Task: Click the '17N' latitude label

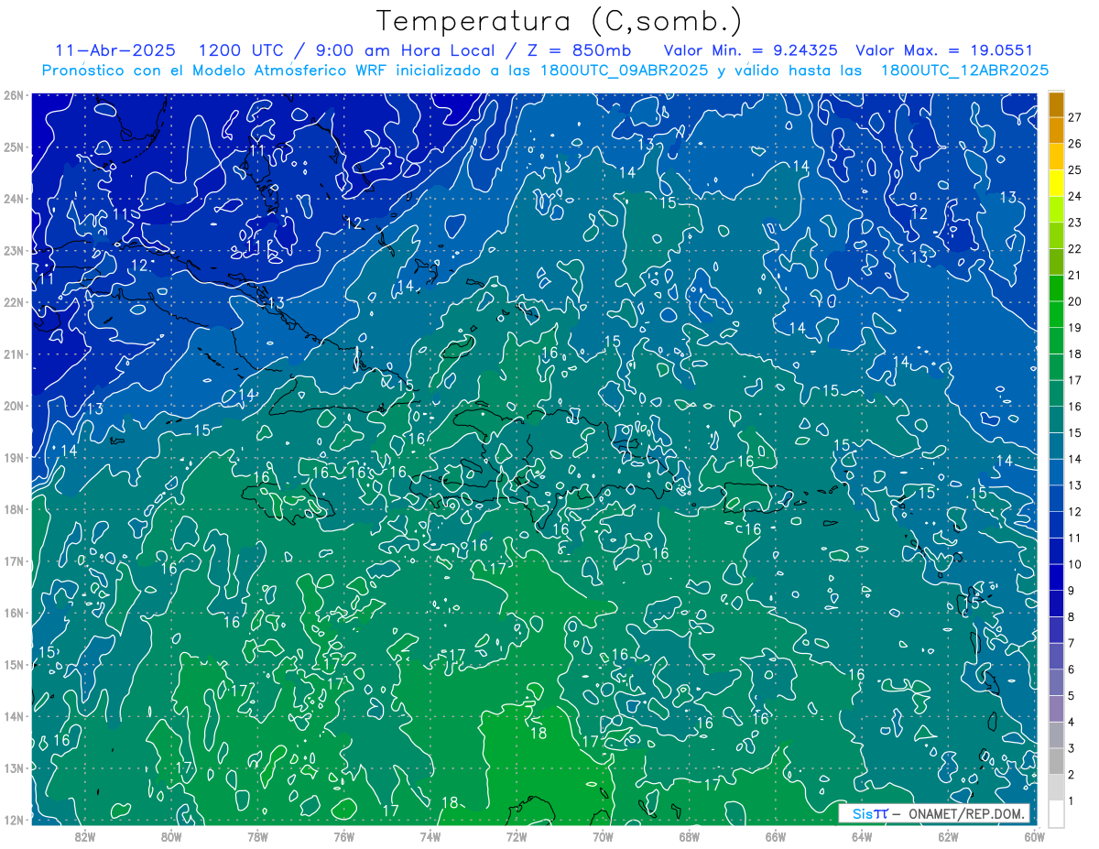Action: pyautogui.click(x=13, y=561)
